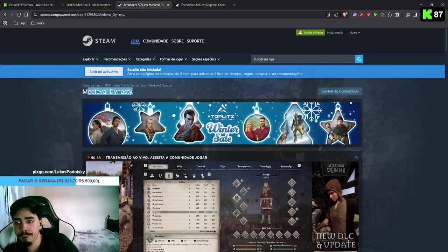Toggle the browser sidebar panel icon
Viewport: 448px width, 252px height.
(415, 15)
